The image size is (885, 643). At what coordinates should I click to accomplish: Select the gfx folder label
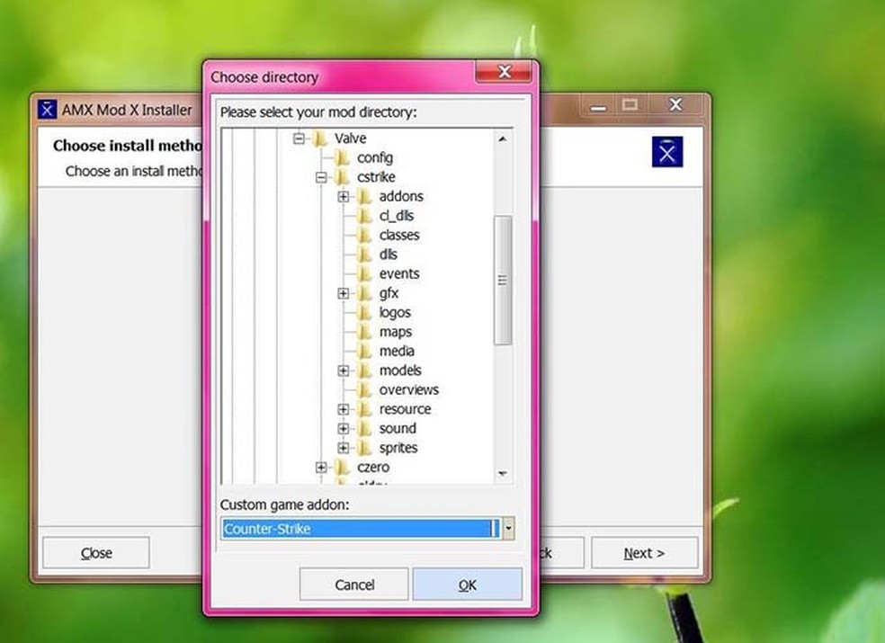click(x=389, y=293)
